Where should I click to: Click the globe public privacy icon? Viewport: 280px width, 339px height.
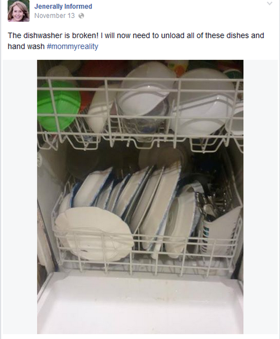(81, 16)
